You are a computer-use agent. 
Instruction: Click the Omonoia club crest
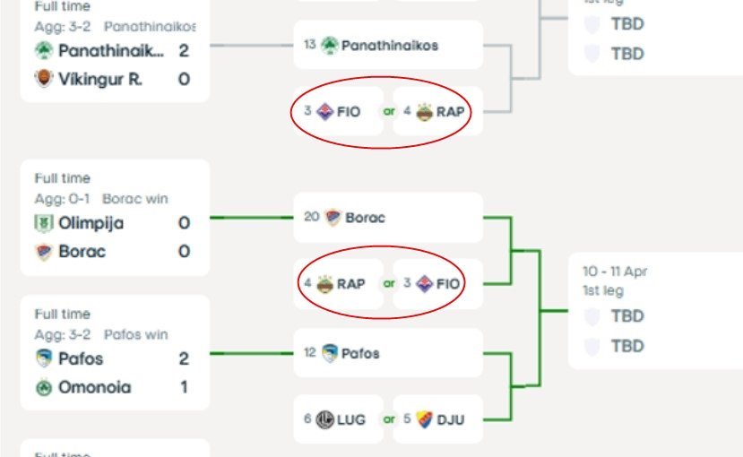(x=44, y=388)
